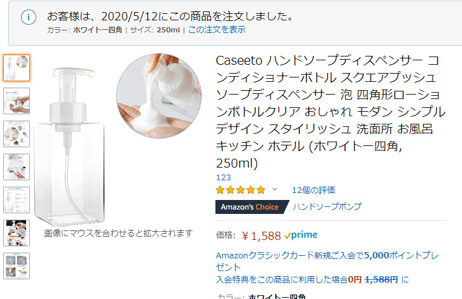462x299 pixels.
Task: Click the blue info icon in order notice
Action: (x=29, y=17)
